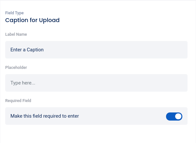The width and height of the screenshot is (196, 143).
Task: Disable the blue required toggle
Action: click(174, 116)
